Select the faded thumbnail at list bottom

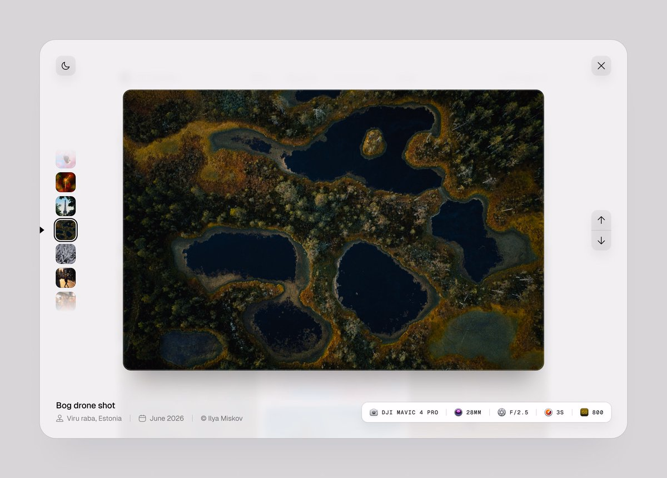pyautogui.click(x=66, y=301)
